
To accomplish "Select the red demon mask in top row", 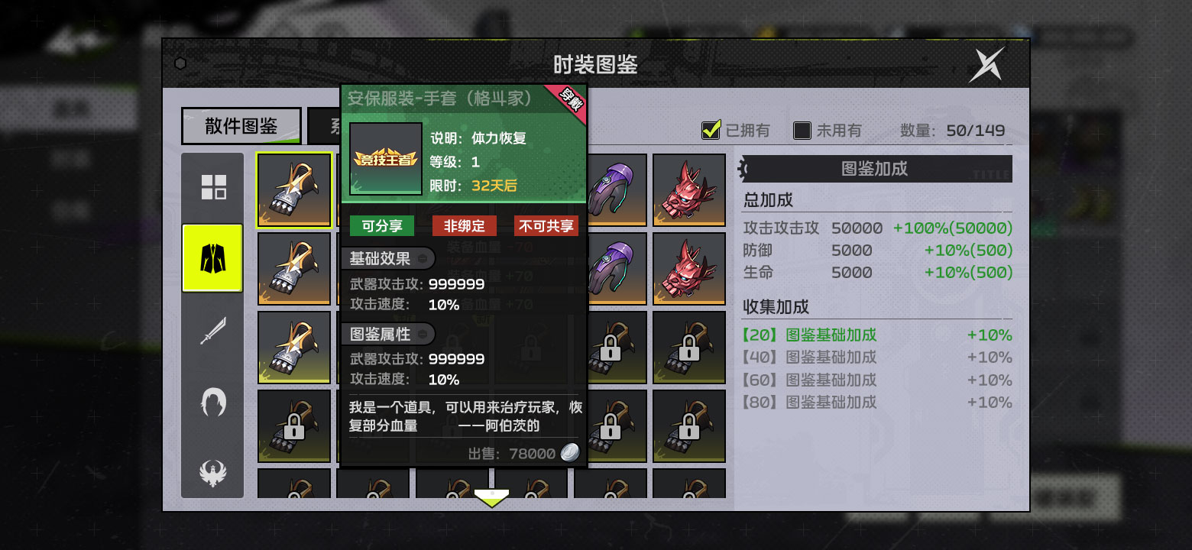I will tap(689, 191).
